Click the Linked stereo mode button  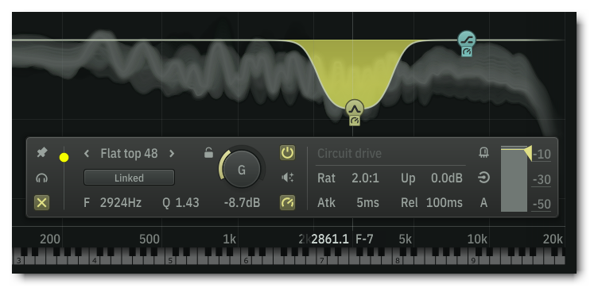129,178
